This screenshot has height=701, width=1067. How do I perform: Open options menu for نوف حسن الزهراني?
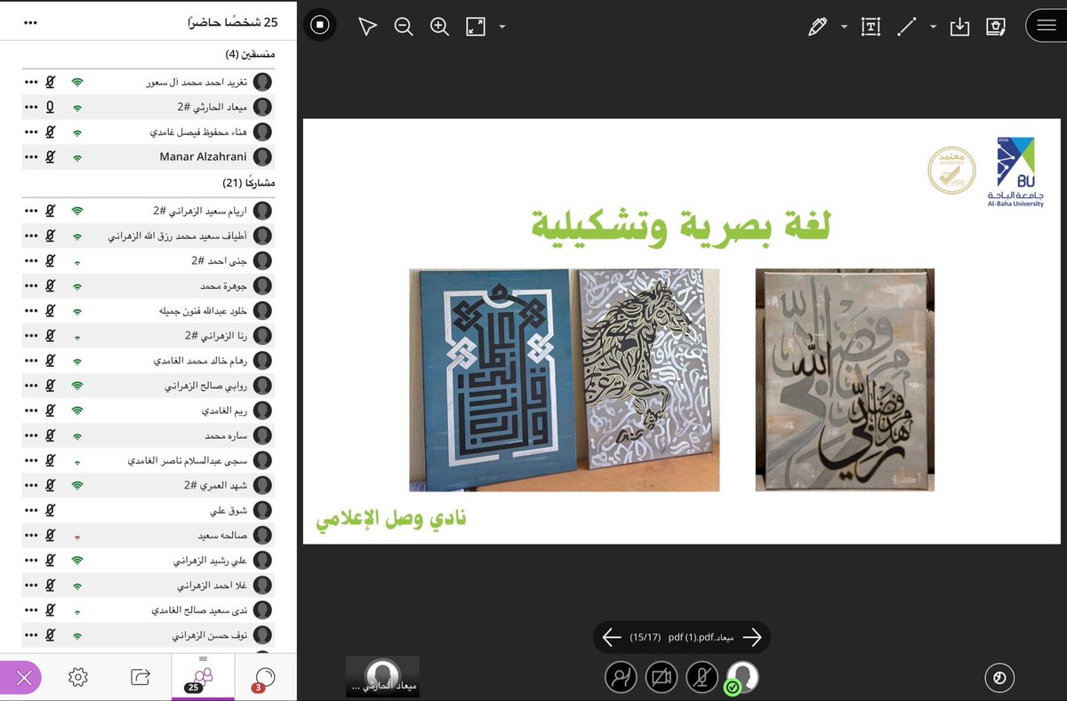point(30,636)
